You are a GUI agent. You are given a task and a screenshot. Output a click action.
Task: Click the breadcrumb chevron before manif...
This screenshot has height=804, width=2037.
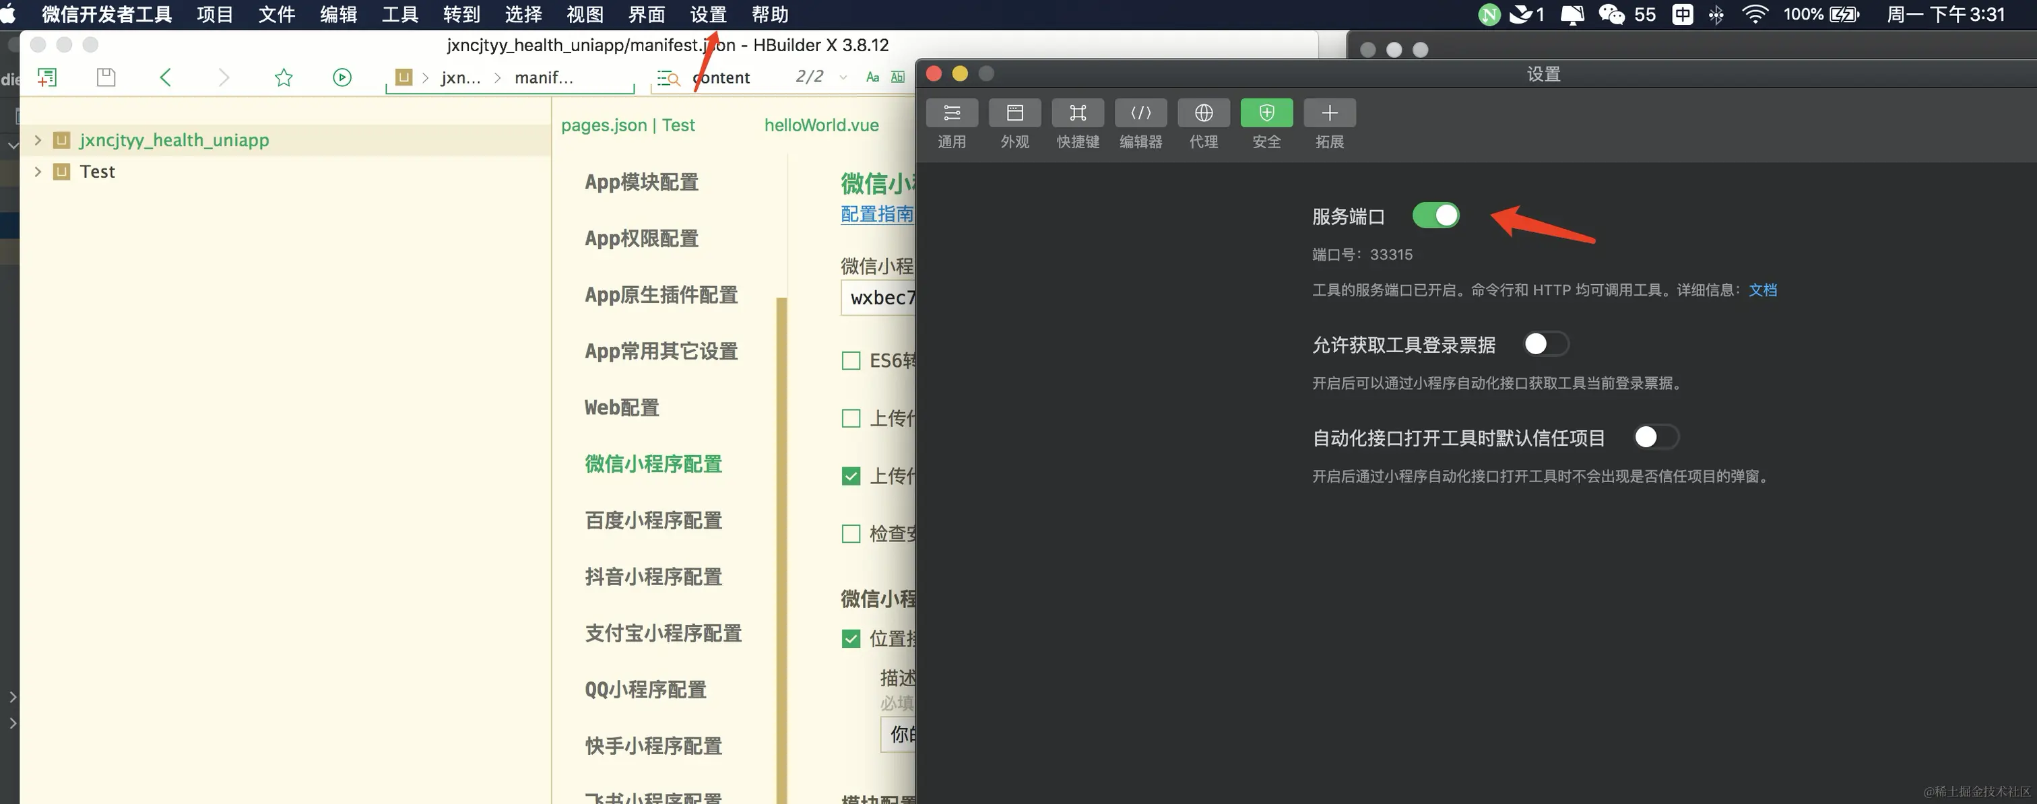(497, 77)
